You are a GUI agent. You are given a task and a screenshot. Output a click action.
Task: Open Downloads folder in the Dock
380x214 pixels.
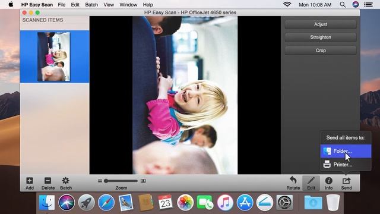(x=313, y=202)
